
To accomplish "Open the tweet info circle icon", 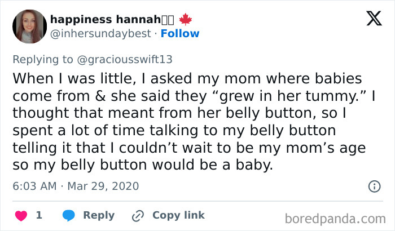I will pyautogui.click(x=374, y=186).
